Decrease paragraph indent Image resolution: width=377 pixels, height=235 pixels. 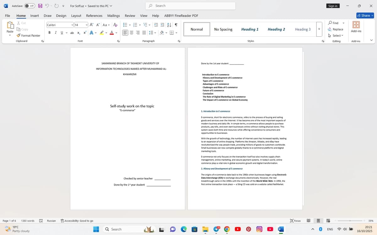click(x=156, y=25)
